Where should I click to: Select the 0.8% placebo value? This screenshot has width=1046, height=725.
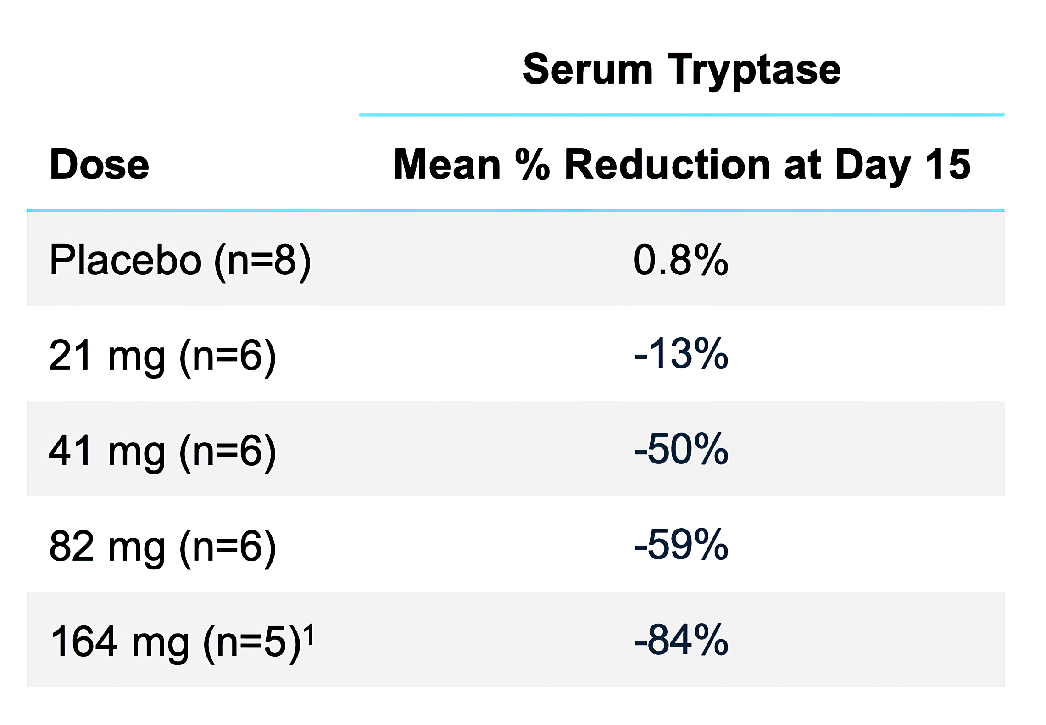(681, 260)
